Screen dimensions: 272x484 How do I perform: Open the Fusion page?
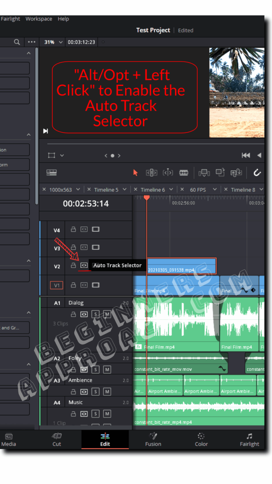[x=153, y=440]
